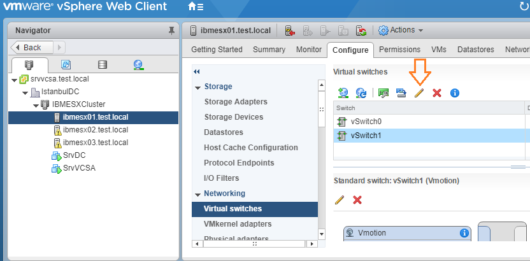Open Datastores in the configure sidebar

(x=224, y=132)
